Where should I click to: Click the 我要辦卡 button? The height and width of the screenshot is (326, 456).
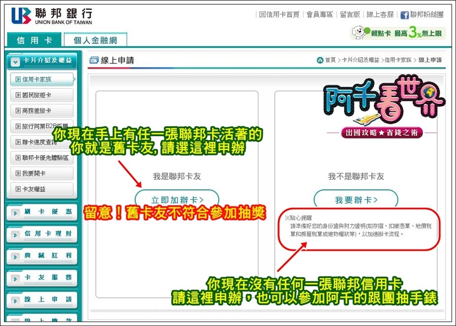click(x=356, y=200)
